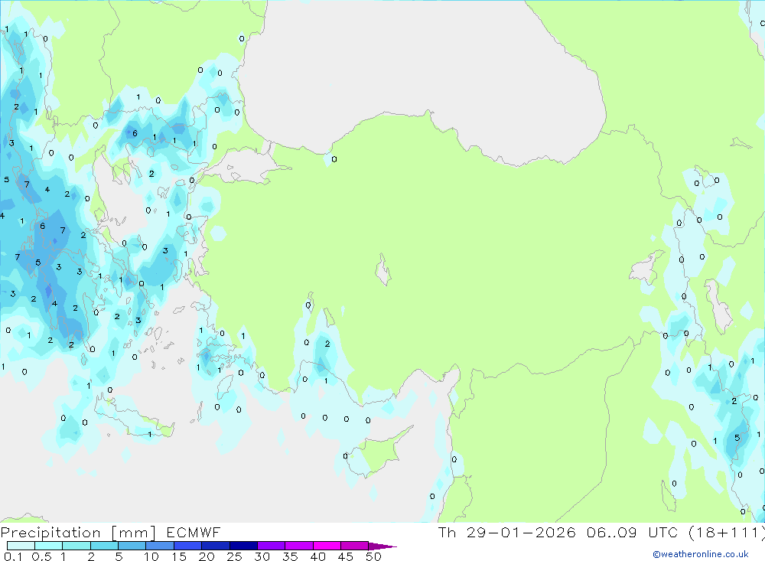
Task: Choose the 10–15 mm legend color swatch
Action: coord(160,546)
